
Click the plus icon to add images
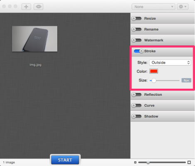[x=26, y=7]
